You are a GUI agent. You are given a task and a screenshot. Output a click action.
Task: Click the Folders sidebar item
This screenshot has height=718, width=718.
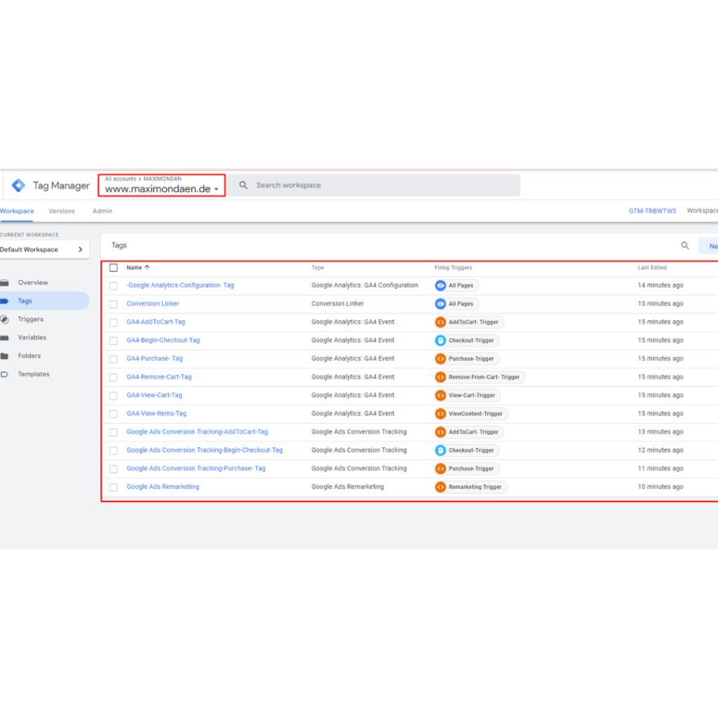(29, 355)
